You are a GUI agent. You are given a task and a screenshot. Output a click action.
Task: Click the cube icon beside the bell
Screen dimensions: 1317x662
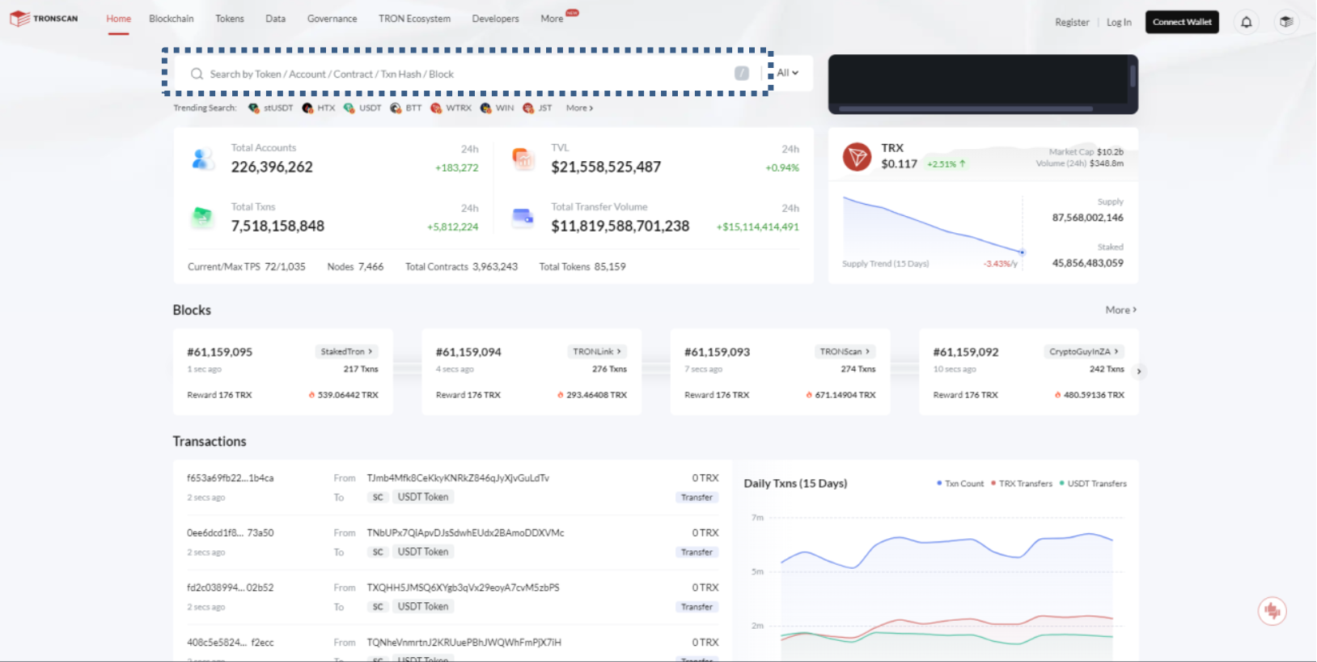pos(1286,22)
